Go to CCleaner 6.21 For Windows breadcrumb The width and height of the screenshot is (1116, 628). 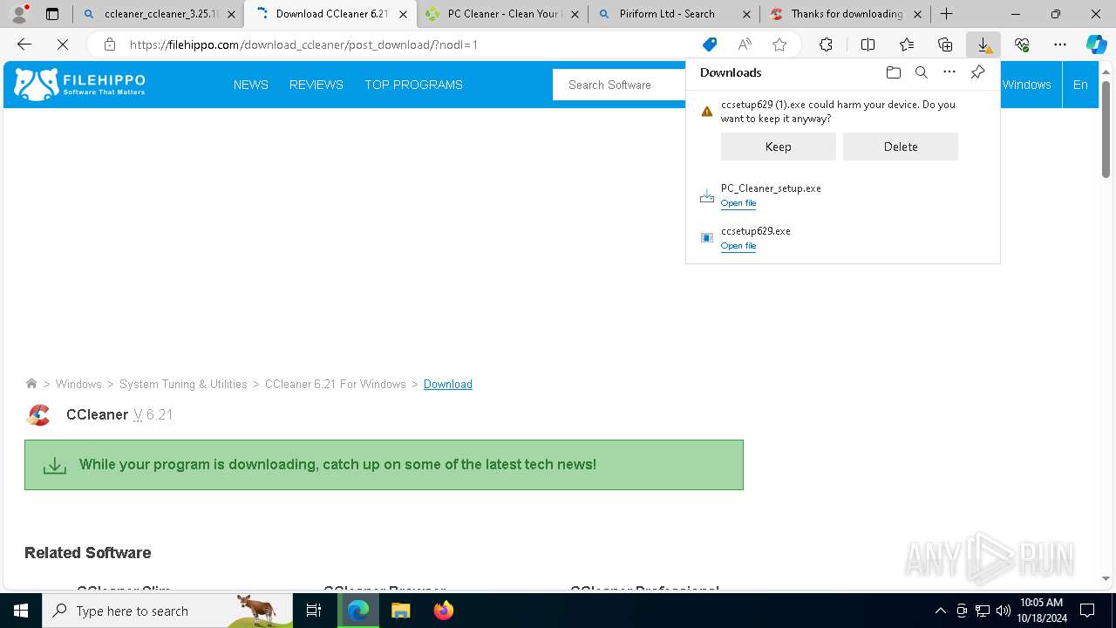coord(336,384)
